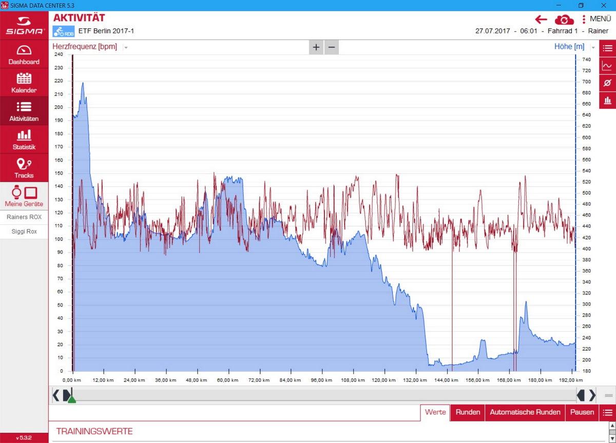The width and height of the screenshot is (616, 443).
Task: Switch to the Runden tab
Action: (468, 412)
